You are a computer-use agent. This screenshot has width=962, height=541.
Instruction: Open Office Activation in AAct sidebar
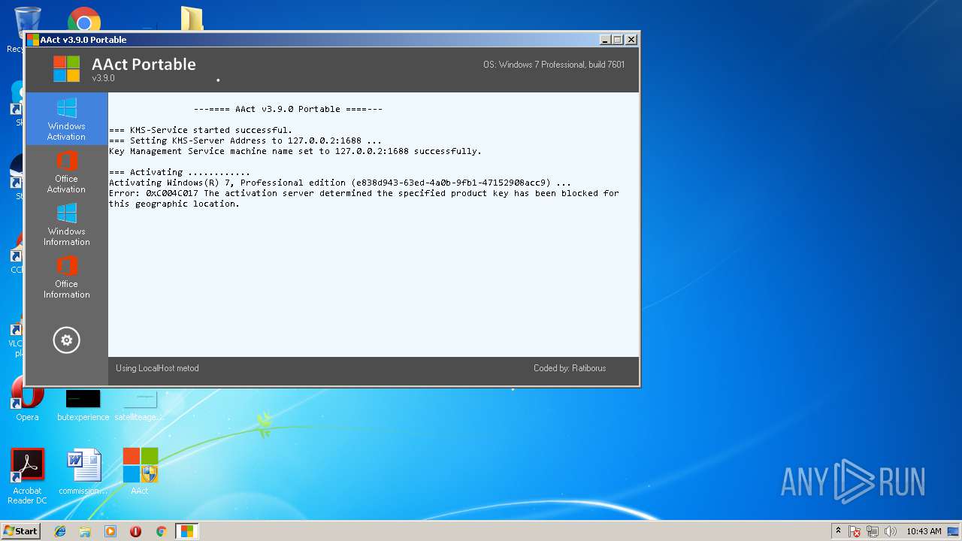pos(67,171)
